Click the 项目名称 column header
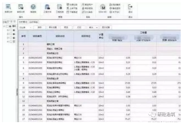This screenshot has height=124, width=182. [x=60, y=36]
